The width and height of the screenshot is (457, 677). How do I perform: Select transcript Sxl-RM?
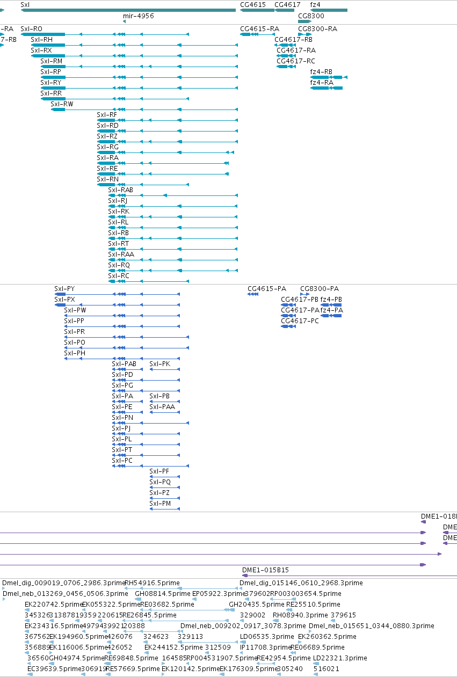tap(52, 61)
